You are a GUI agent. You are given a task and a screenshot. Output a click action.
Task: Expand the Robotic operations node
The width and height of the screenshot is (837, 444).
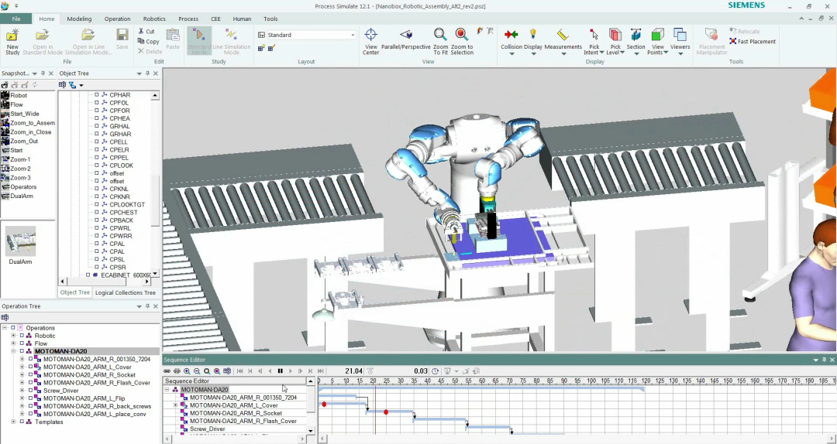pos(13,336)
